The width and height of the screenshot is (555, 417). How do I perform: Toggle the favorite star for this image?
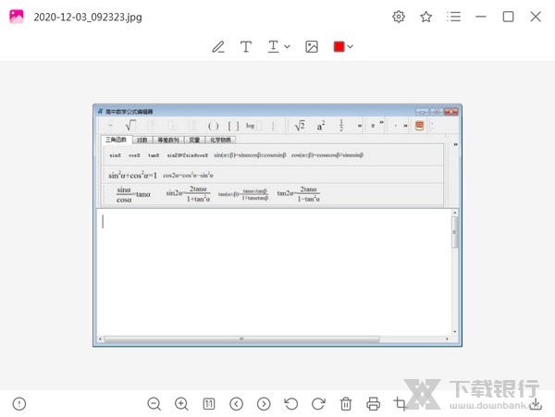425,17
